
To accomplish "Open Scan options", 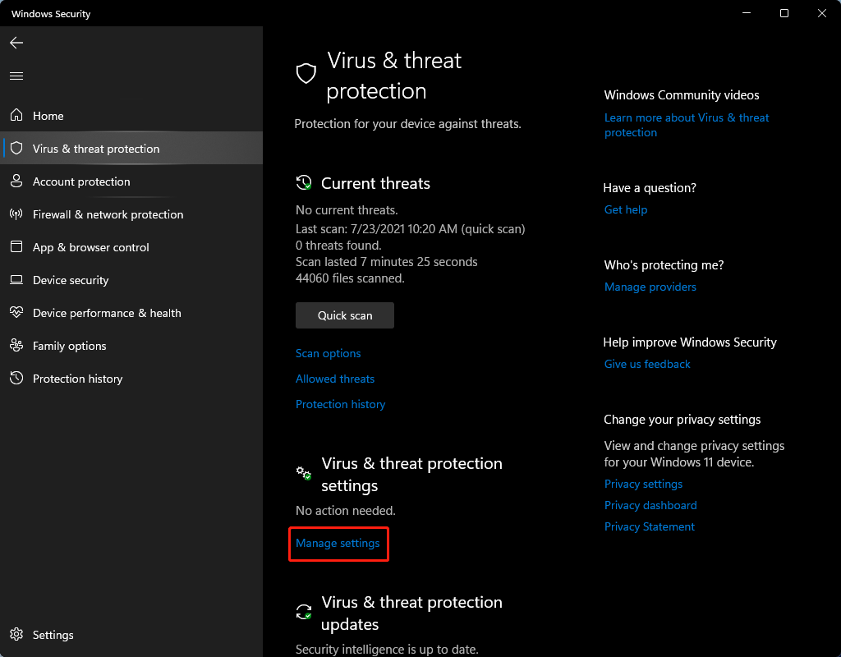I will (328, 353).
